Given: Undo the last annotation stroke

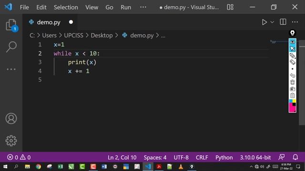Looking at the screenshot, I should (x=292, y=76).
